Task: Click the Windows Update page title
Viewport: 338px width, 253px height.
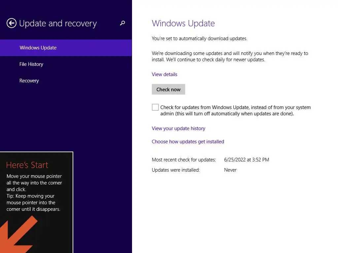Action: pos(183,23)
